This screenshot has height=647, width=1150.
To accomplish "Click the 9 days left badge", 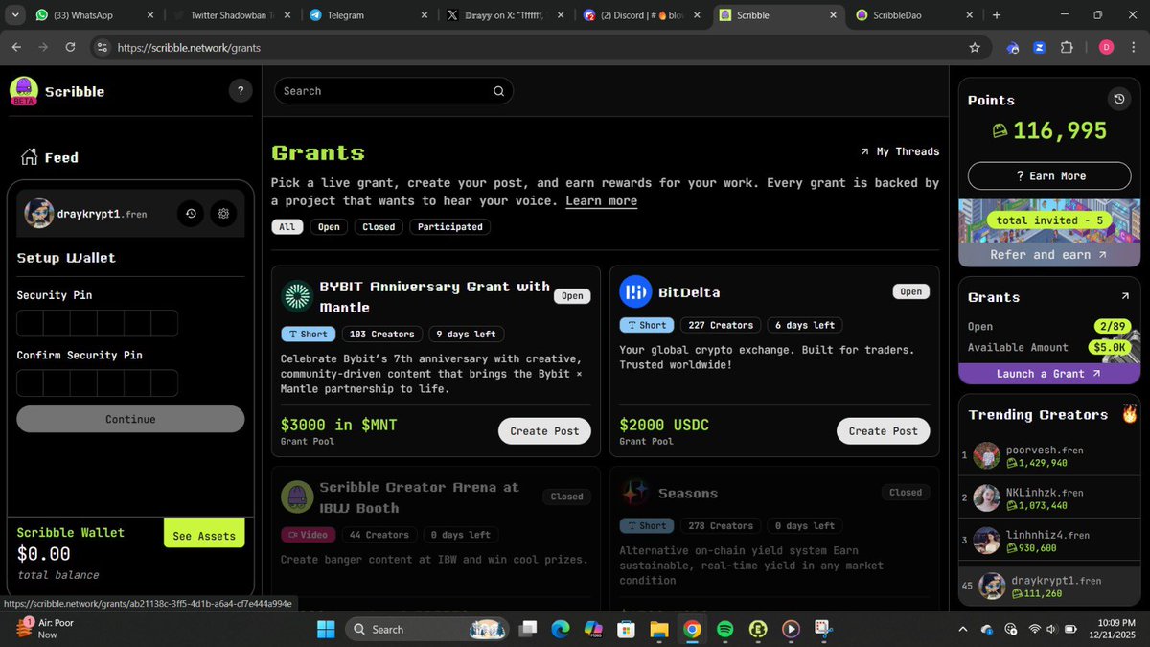I will click(x=466, y=334).
